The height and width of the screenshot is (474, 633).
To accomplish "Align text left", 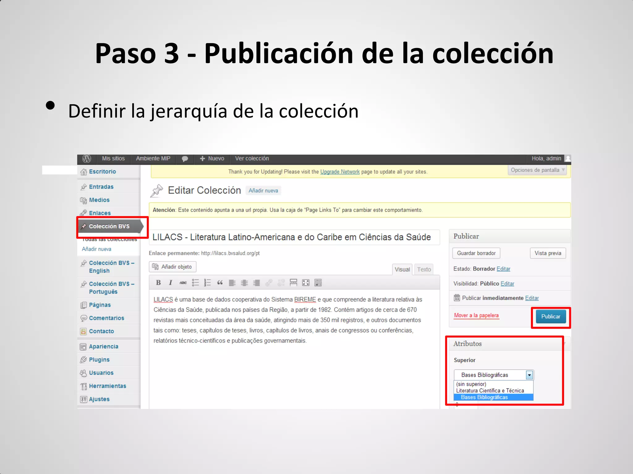I will (x=232, y=283).
